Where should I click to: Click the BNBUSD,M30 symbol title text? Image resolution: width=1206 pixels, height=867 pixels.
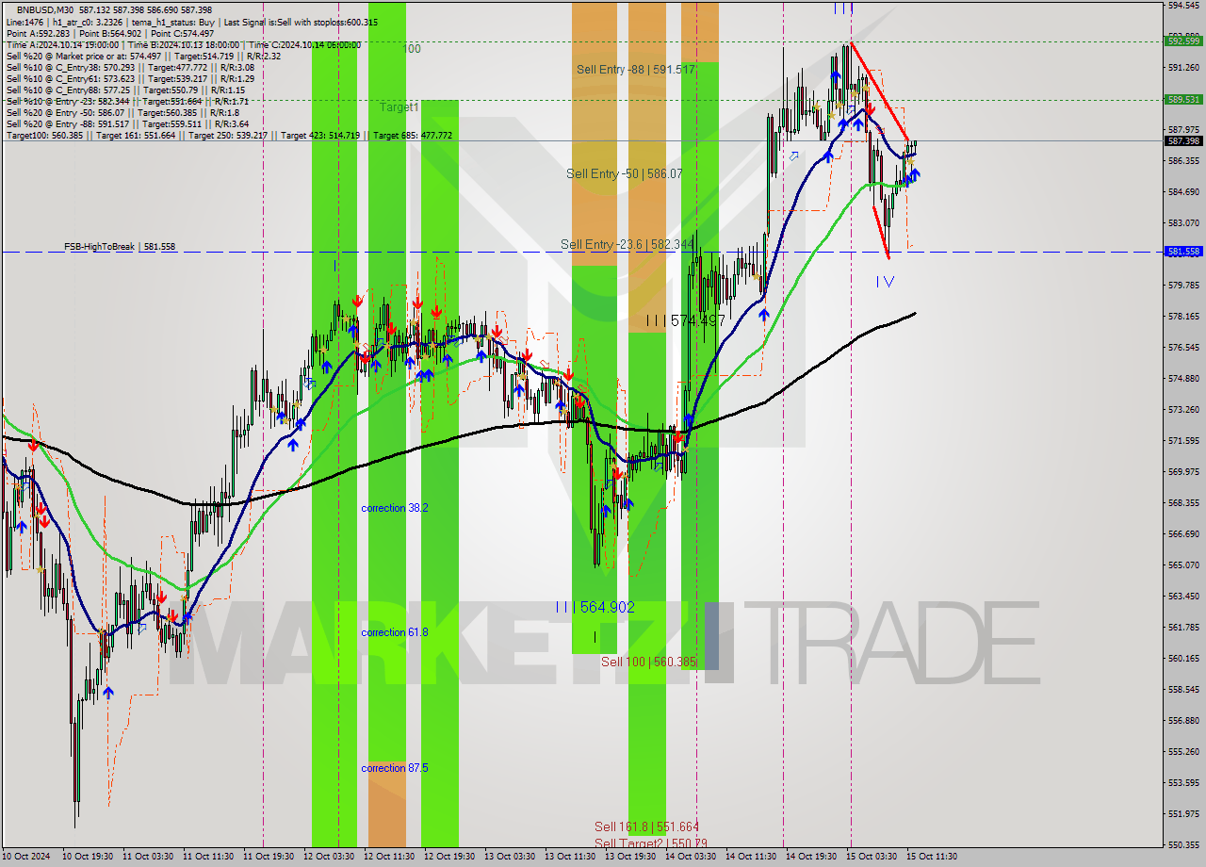pyautogui.click(x=45, y=9)
